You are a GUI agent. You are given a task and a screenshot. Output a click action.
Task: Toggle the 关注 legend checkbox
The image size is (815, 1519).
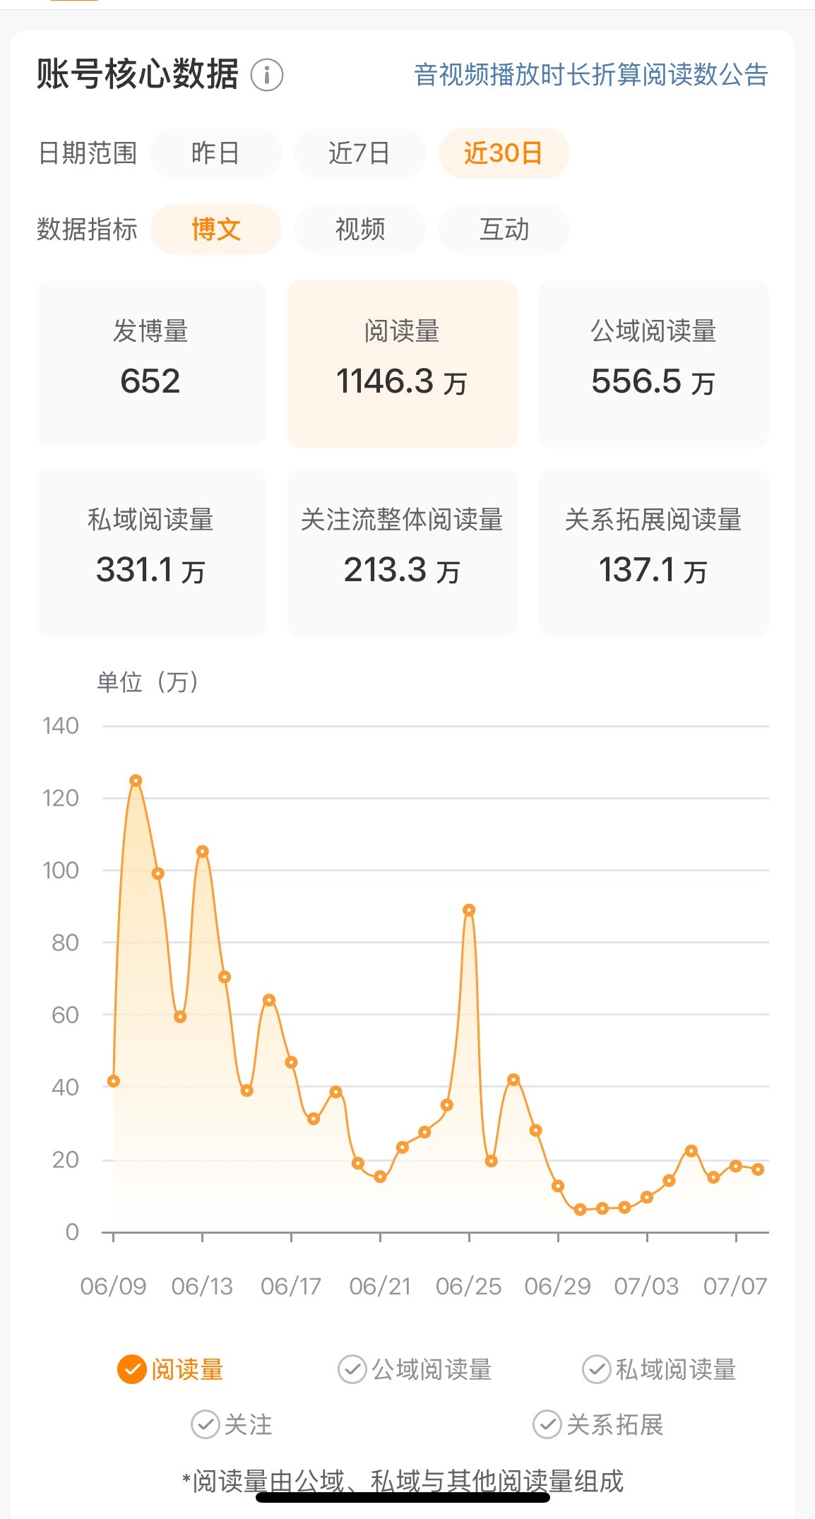point(205,1424)
